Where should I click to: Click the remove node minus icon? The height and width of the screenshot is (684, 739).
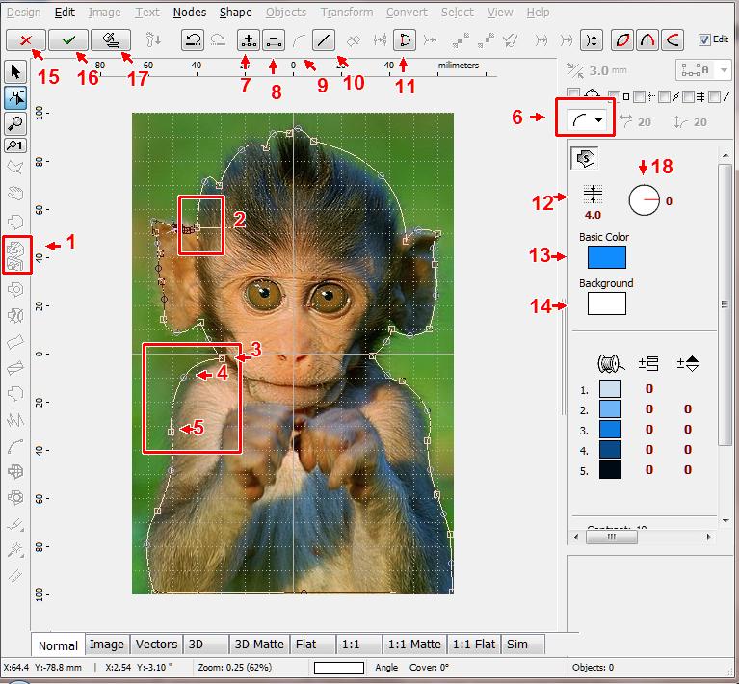(274, 40)
